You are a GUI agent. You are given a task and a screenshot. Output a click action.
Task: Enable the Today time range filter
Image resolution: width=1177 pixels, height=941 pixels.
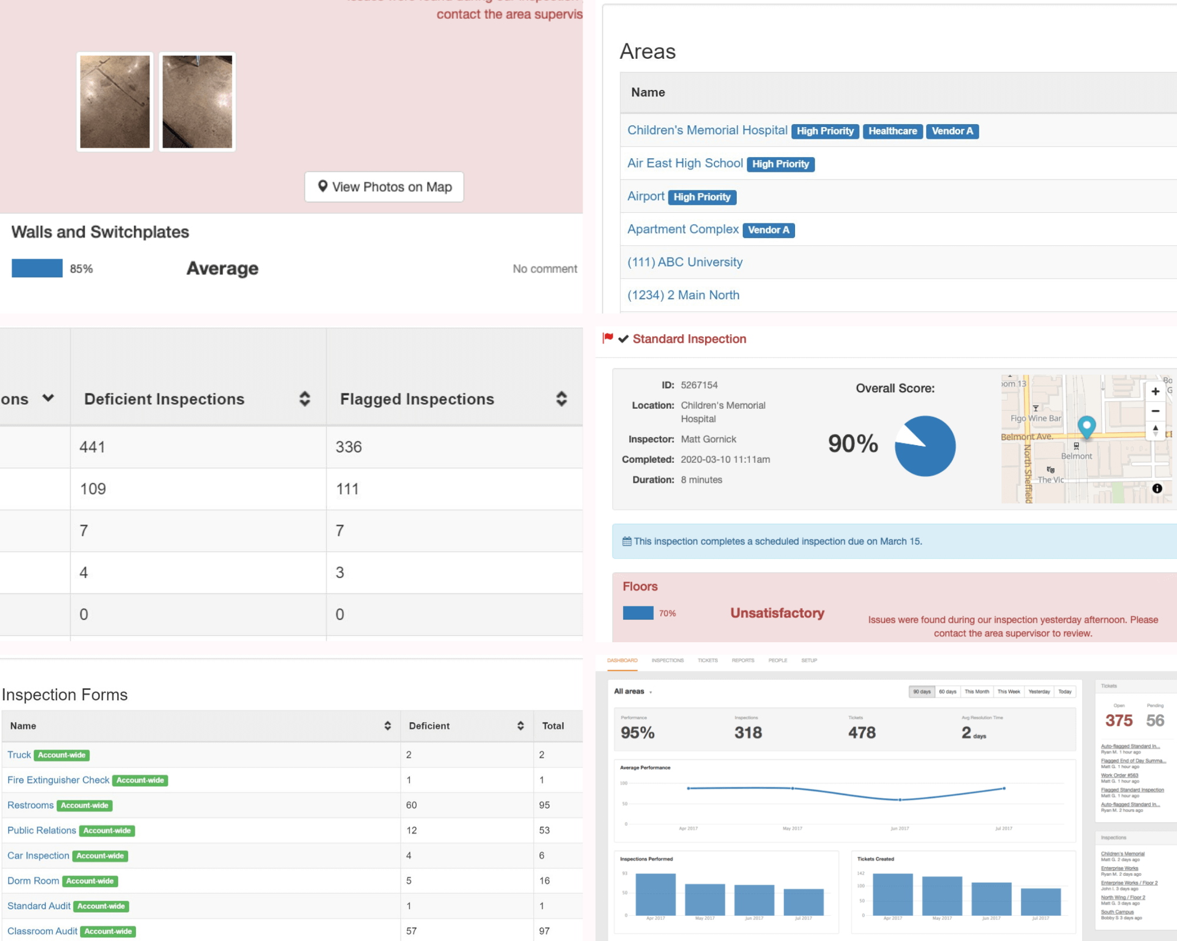point(1065,692)
